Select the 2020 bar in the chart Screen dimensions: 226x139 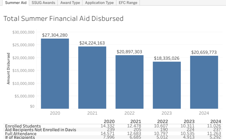point(55,73)
